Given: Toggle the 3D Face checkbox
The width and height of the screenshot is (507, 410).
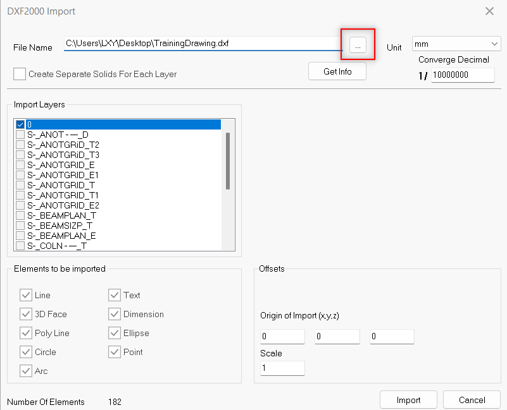Looking at the screenshot, I should [x=26, y=314].
